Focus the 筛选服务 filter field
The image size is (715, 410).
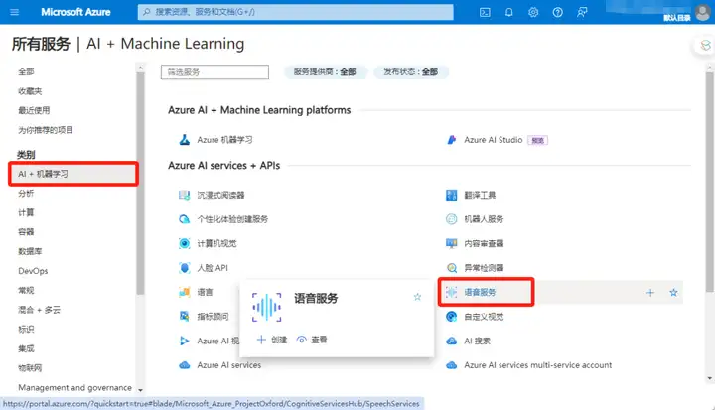214,72
